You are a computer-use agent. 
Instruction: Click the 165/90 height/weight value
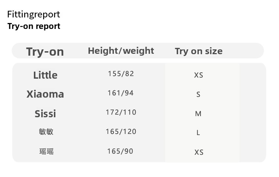120,151
